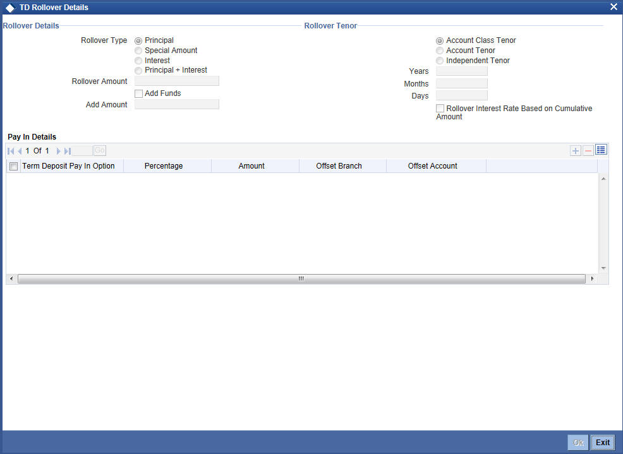Check the select-all box in table header
The height and width of the screenshot is (454, 623).
click(x=13, y=167)
